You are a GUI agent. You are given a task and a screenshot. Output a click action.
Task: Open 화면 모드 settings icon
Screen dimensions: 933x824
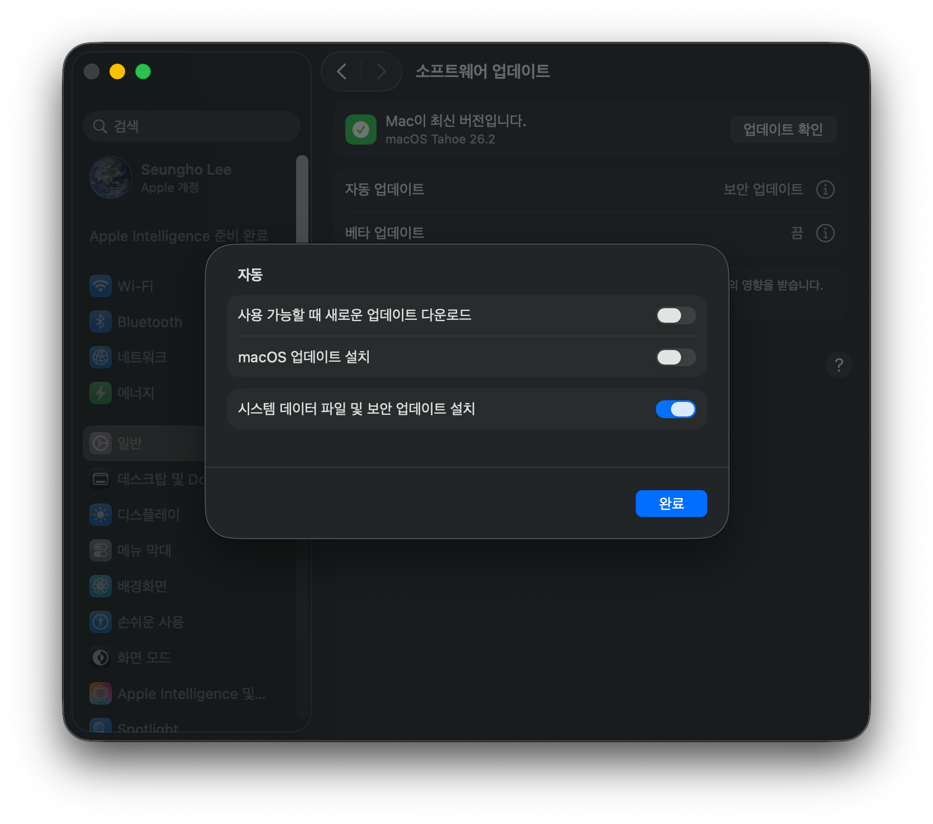pos(101,658)
